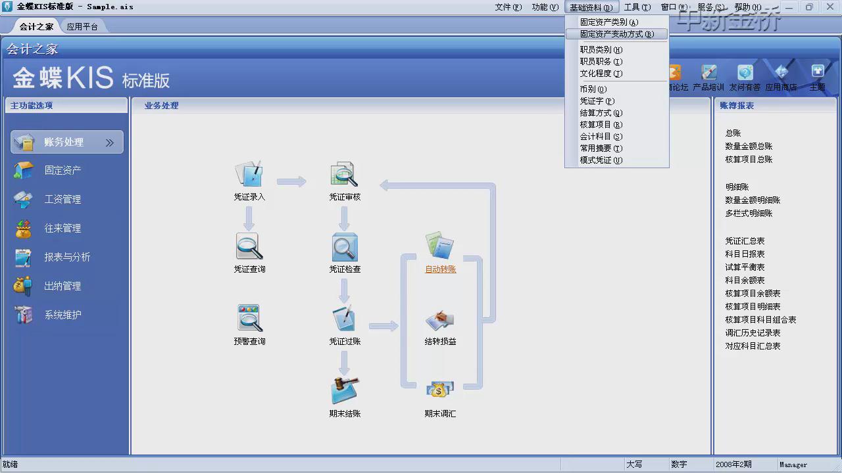Open the 自动转账 auto transfer icon

click(x=439, y=246)
